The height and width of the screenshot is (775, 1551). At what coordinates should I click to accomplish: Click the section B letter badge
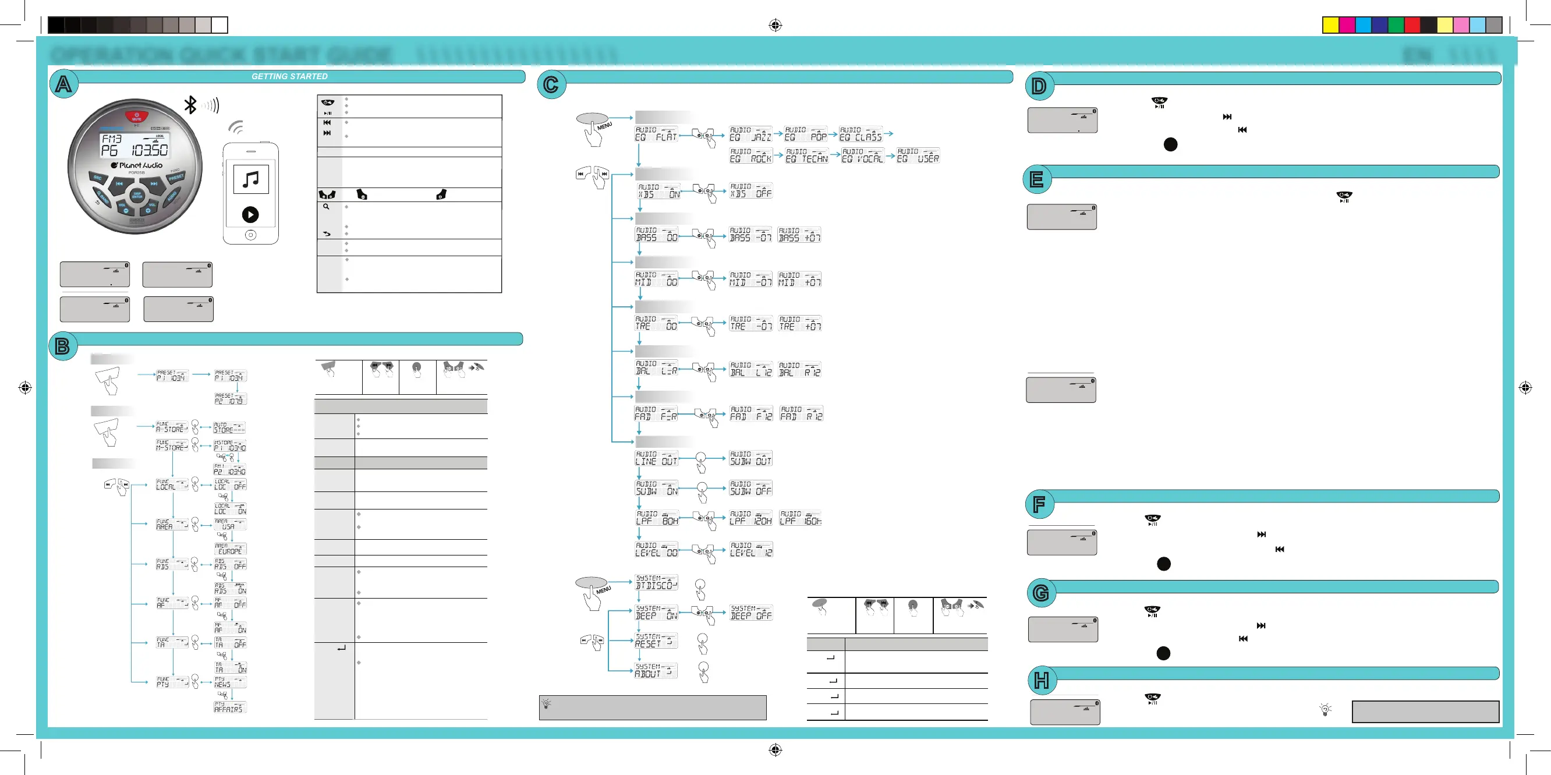tap(63, 346)
